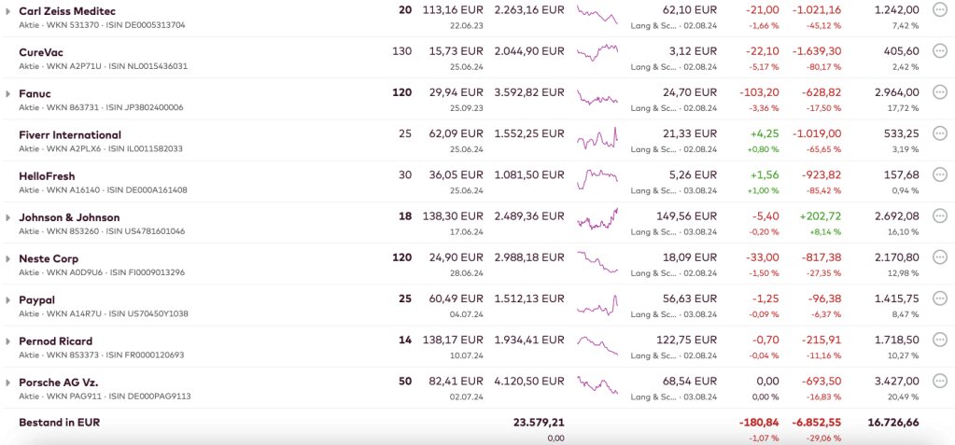
Task: Expand the Porsche AG Vz. row
Action: (x=8, y=382)
